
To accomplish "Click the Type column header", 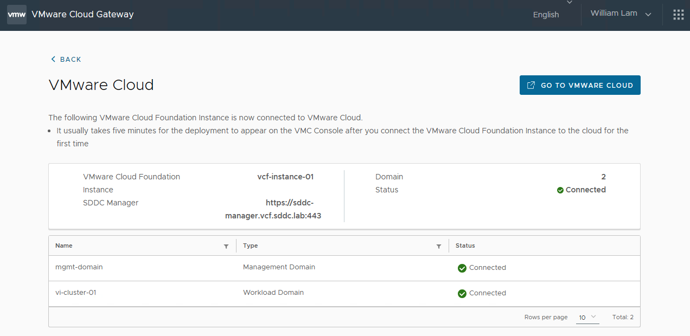I will (251, 245).
